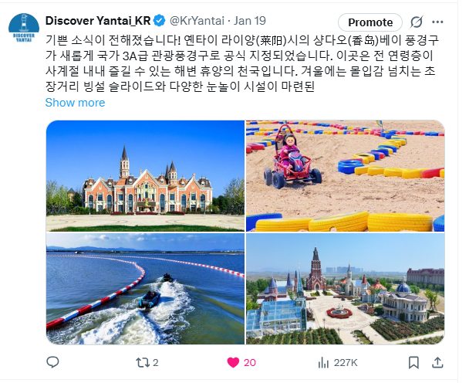Image resolution: width=469 pixels, height=383 pixels.
Task: Expand tweet text with Show more
Action: tap(75, 103)
